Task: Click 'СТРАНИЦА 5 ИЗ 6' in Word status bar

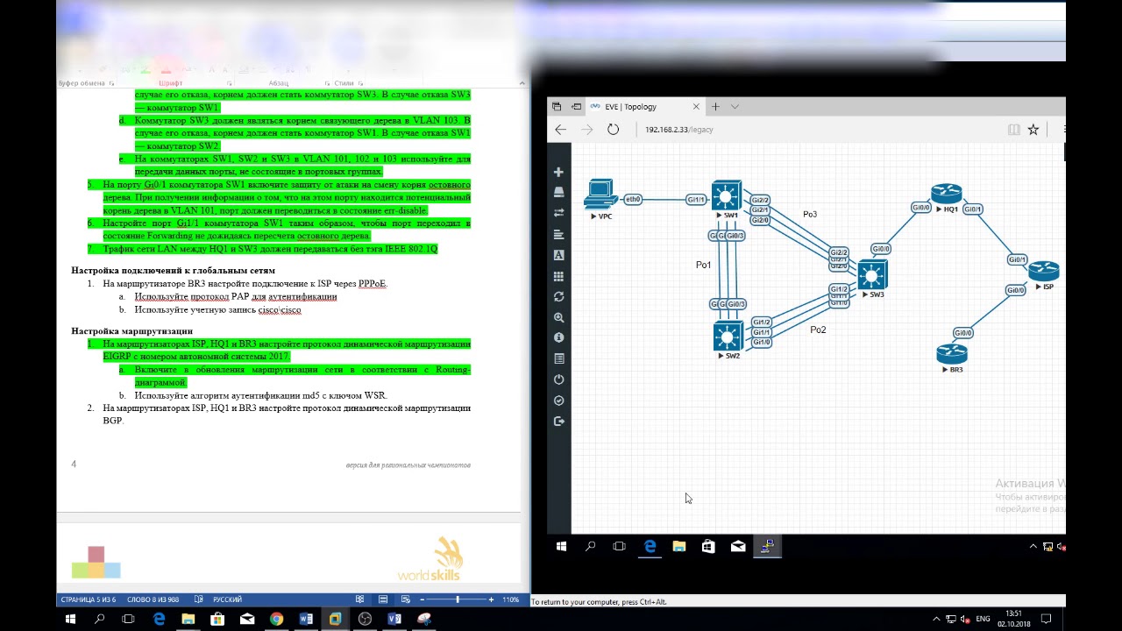Action: pyautogui.click(x=88, y=599)
